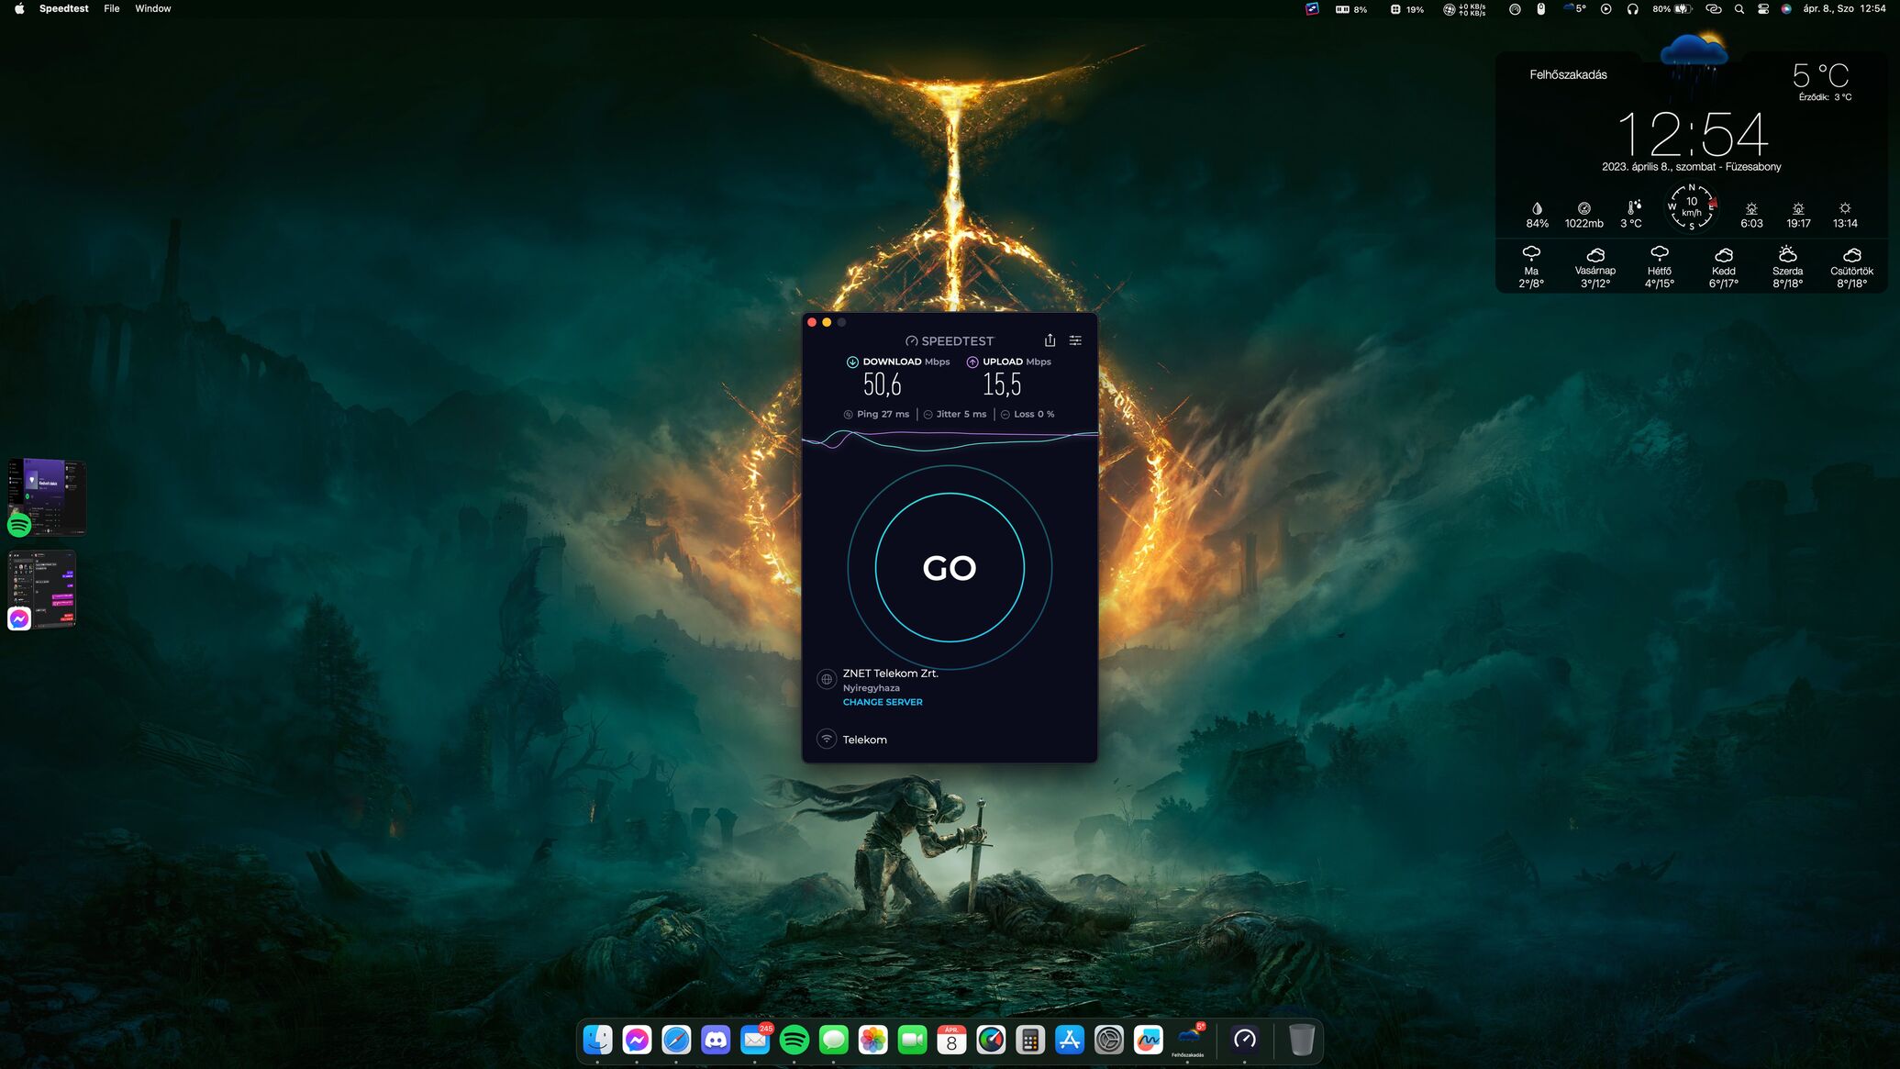Click the Szerda forecast in weather widget
The height and width of the screenshot is (1069, 1900).
click(x=1787, y=266)
